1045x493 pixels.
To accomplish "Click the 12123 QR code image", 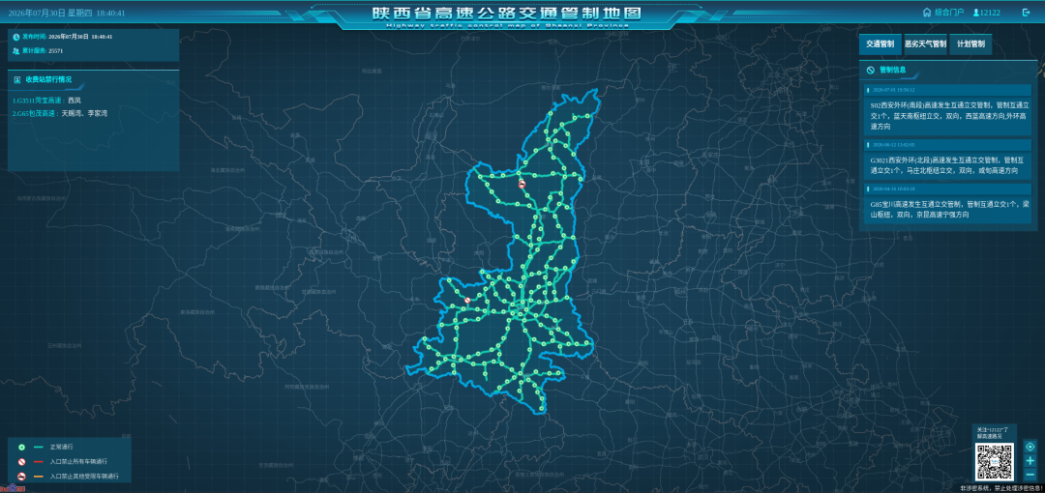I will [x=995, y=462].
